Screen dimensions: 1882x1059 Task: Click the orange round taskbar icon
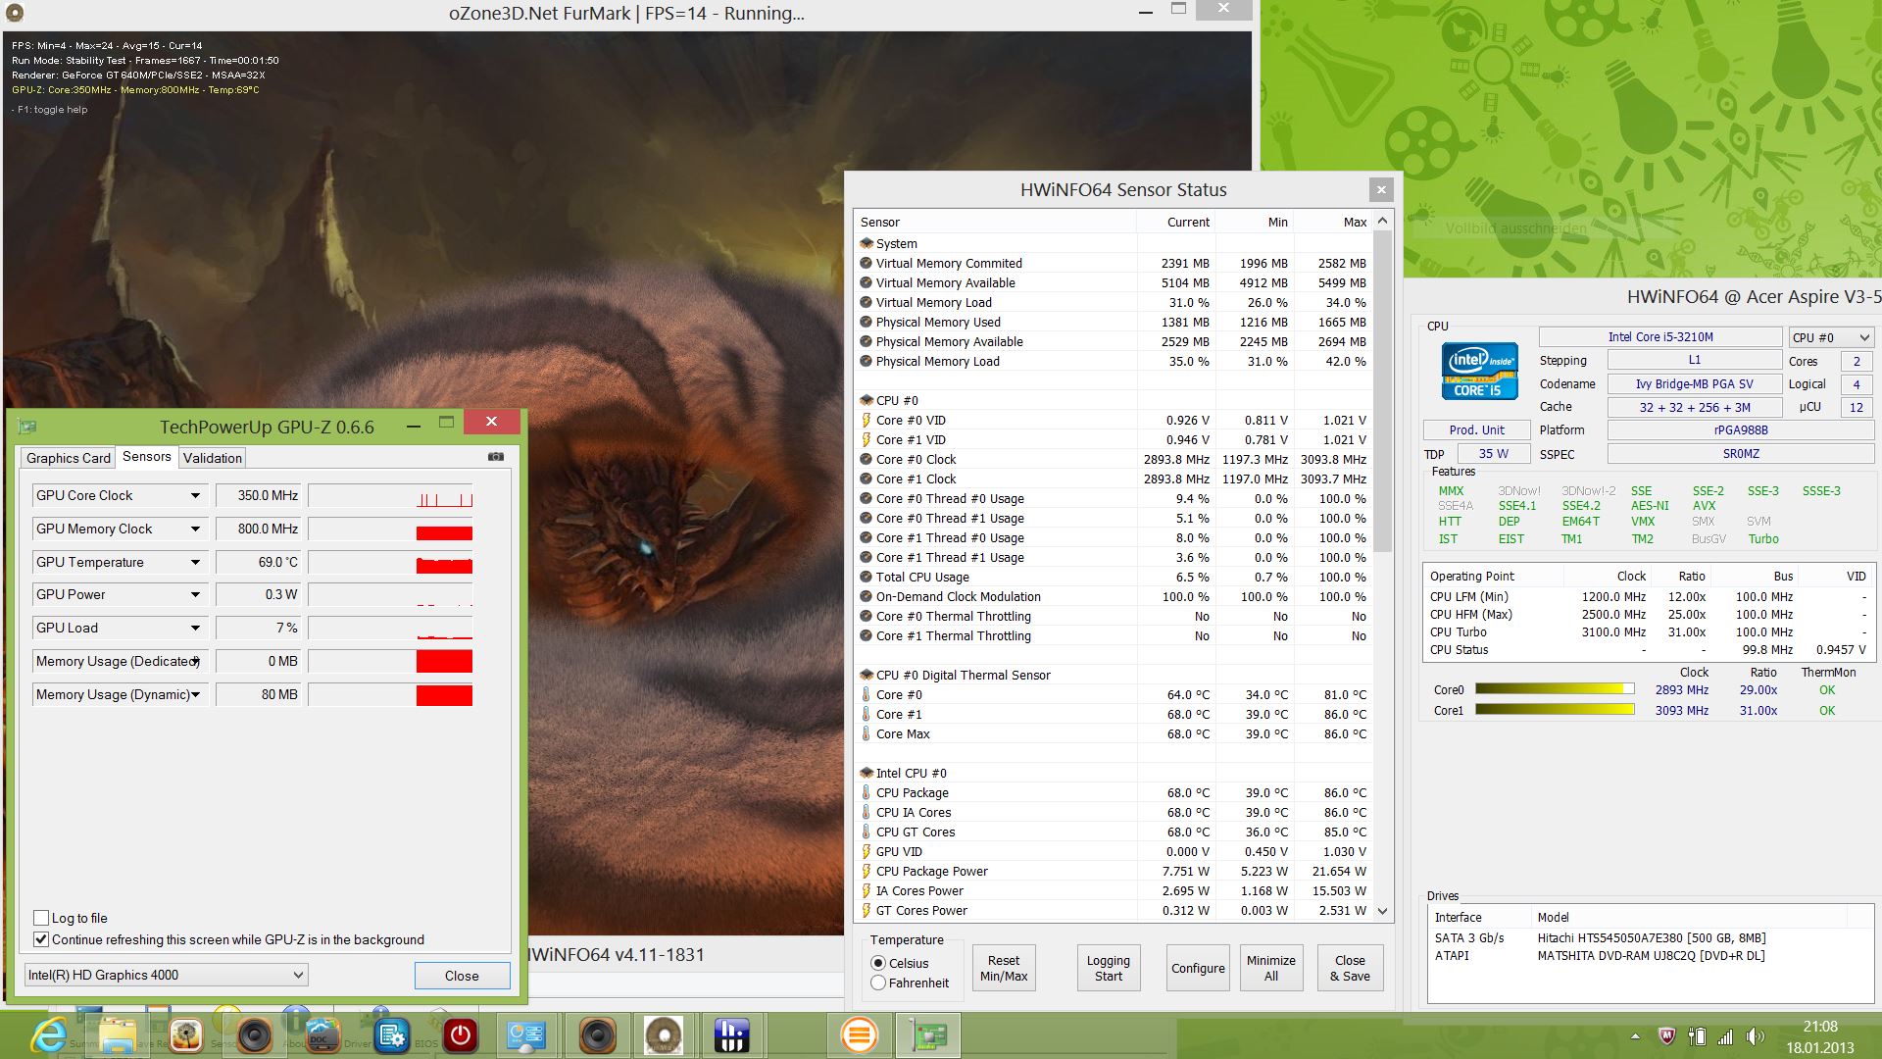click(x=860, y=1035)
